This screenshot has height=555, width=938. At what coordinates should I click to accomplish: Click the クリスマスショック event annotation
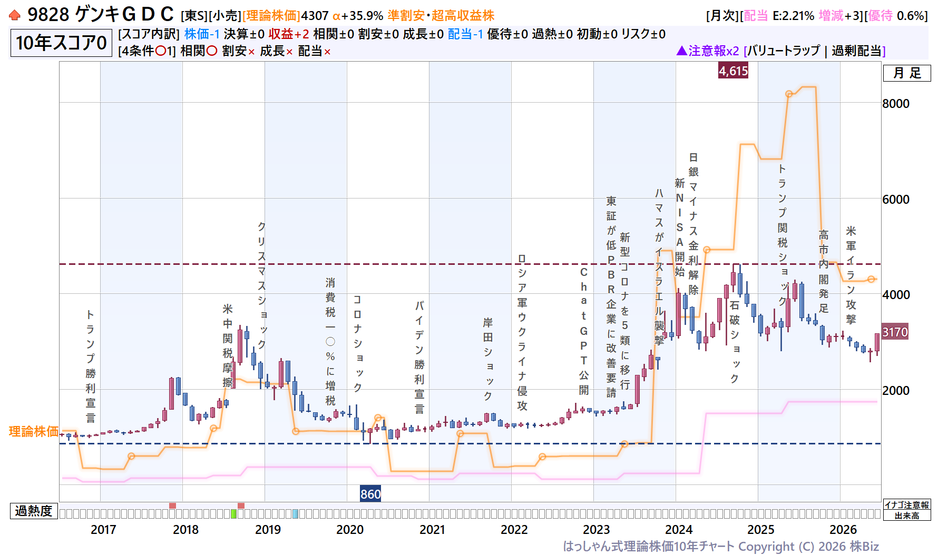point(261,285)
